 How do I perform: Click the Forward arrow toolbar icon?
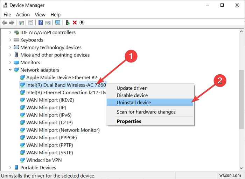click(12, 23)
